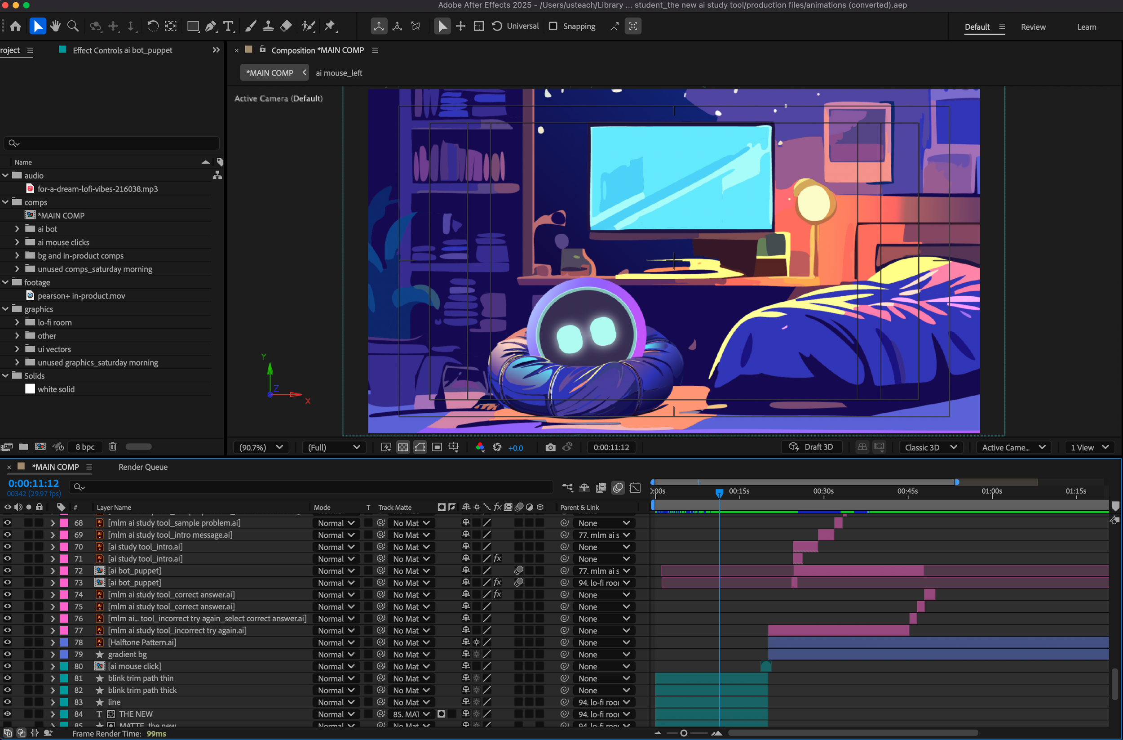Create new folder in Project panel
The image size is (1123, 740).
[23, 446]
